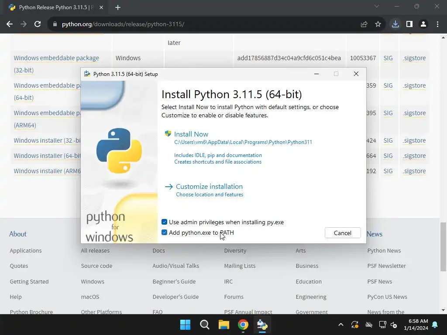Open Windows taskbar Search
The width and height of the screenshot is (447, 335).
(x=205, y=325)
